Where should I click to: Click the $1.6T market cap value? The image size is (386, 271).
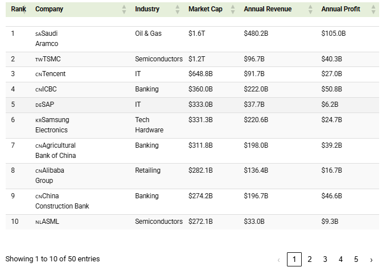pyautogui.click(x=196, y=34)
